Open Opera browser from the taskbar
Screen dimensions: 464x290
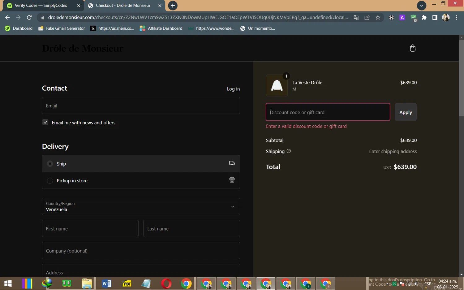tap(166, 284)
